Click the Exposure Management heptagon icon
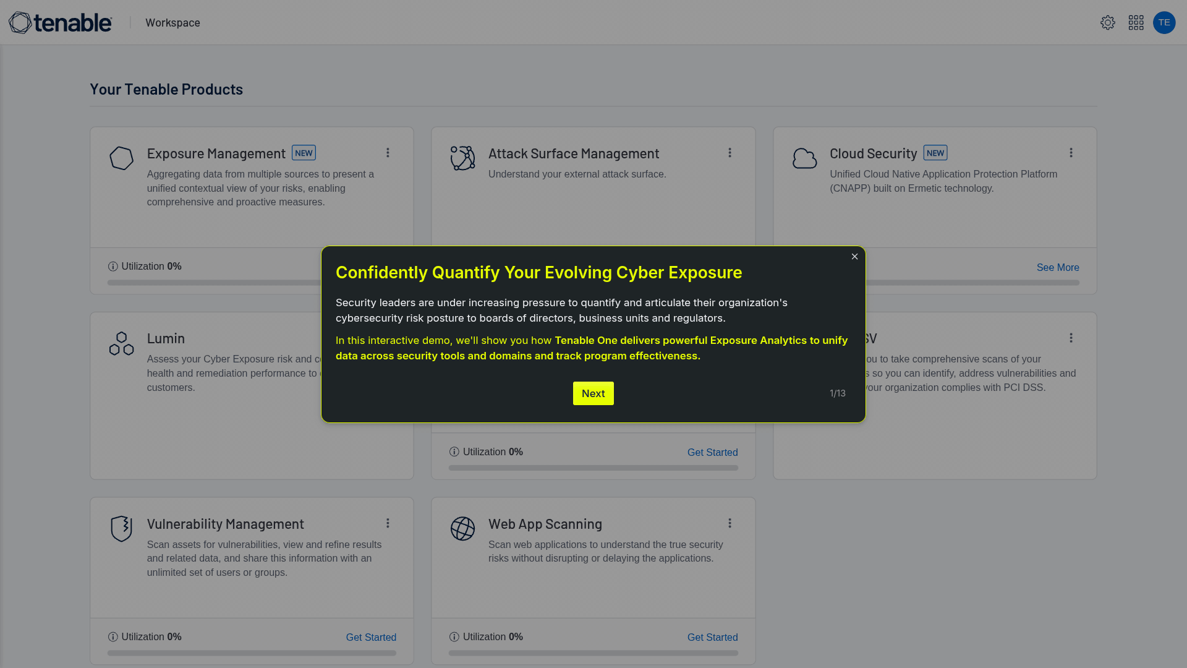This screenshot has width=1187, height=668. 121,158
